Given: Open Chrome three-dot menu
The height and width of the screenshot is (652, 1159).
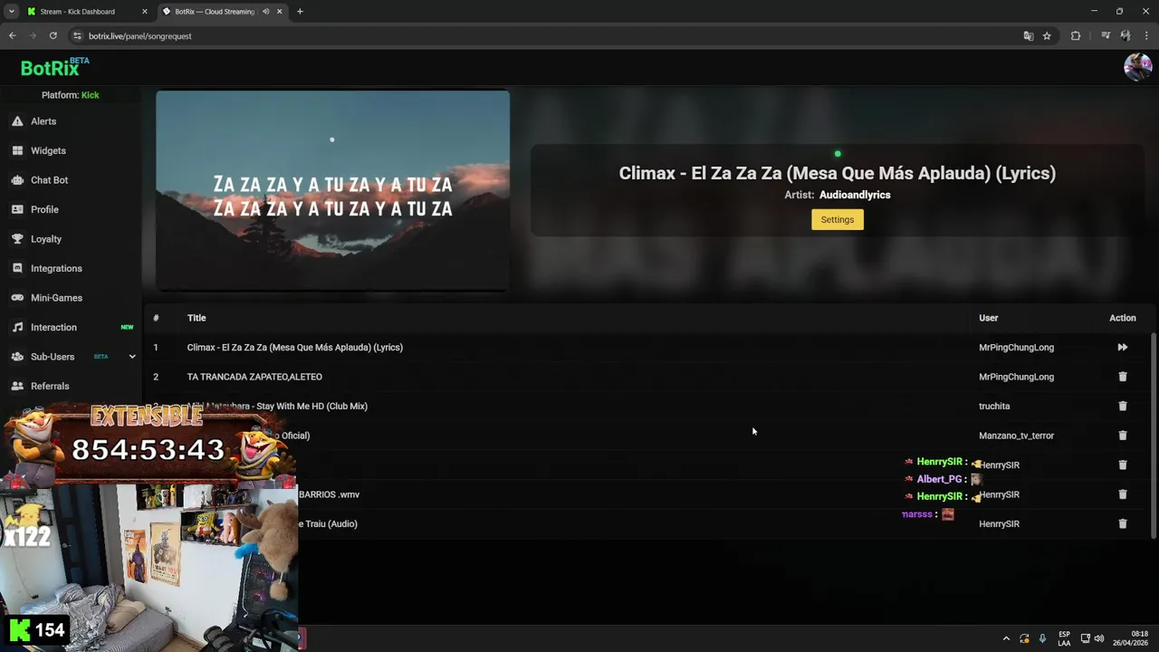Looking at the screenshot, I should coord(1145,36).
